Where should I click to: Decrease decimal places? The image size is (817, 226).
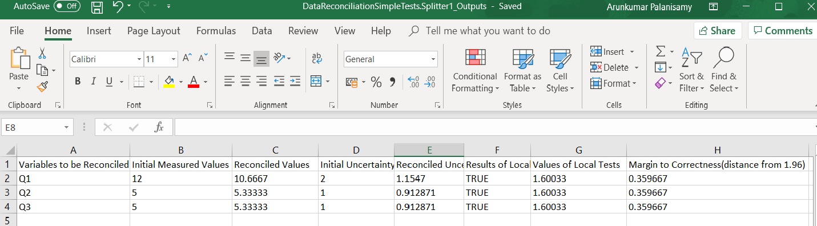click(430, 82)
